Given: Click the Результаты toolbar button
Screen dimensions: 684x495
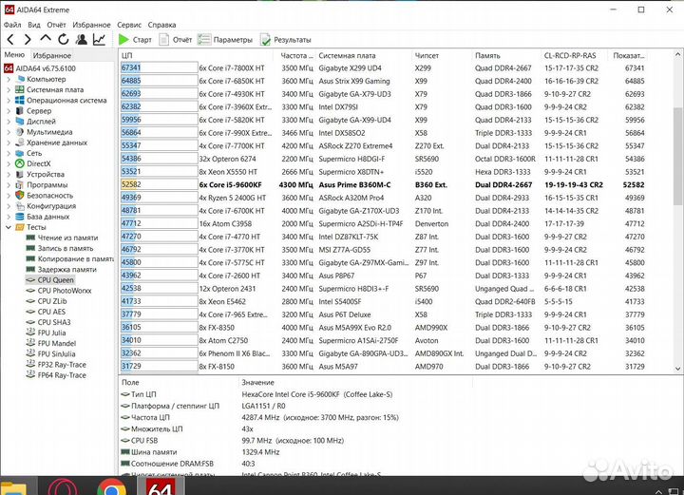Looking at the screenshot, I should click(x=285, y=40).
